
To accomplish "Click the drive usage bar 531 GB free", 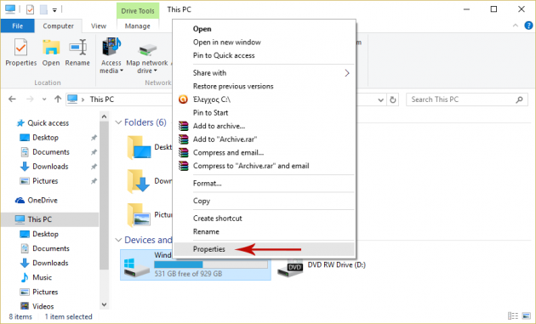I will pos(211,264).
